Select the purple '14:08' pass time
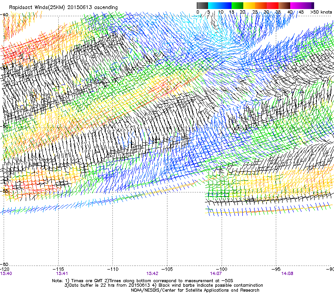The height and width of the screenshot is (293, 334). click(x=287, y=274)
